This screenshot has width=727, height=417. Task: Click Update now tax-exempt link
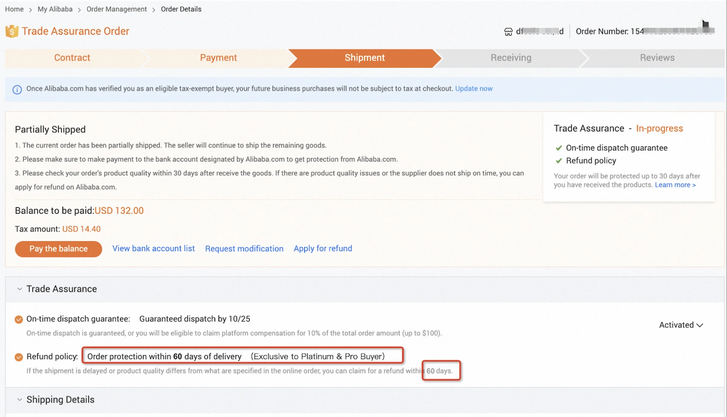tap(473, 88)
